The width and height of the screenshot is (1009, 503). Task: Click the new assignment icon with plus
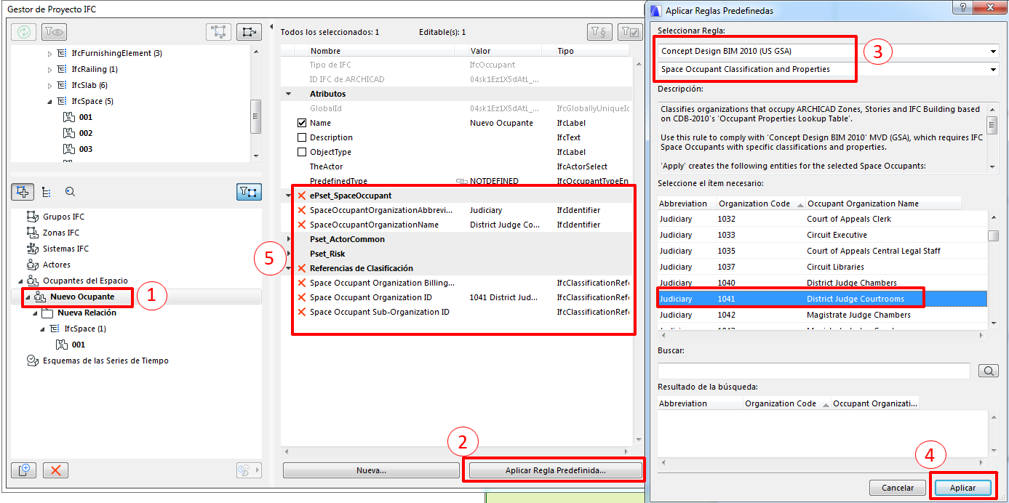pos(25,470)
